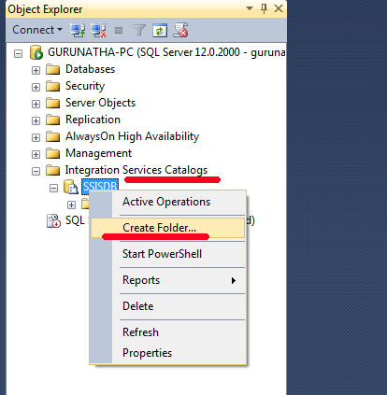Screen dimensions: 387x395
Task: Click the Stop square toolbar icon
Action: (x=119, y=31)
